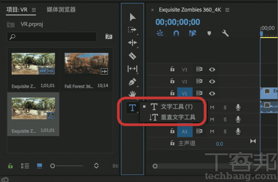Solo the first audio track S
Image resolution: width=278 pixels, height=182 pixels.
tap(225, 107)
